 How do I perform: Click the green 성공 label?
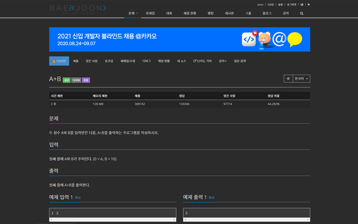coord(67,80)
